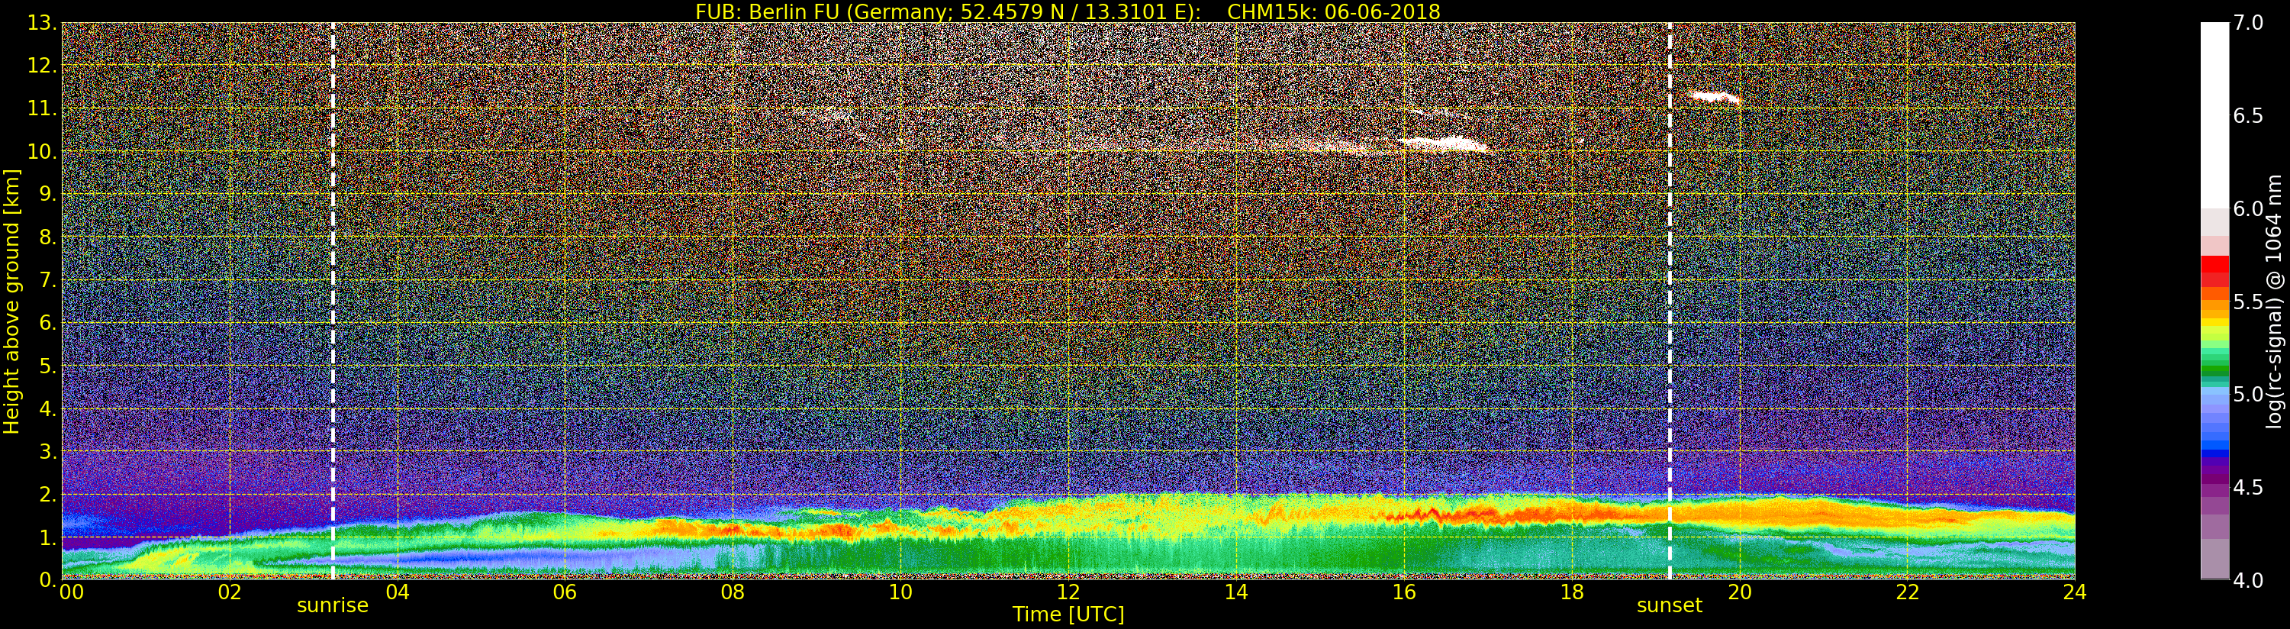Click the '16' time tick label

[x=1404, y=592]
